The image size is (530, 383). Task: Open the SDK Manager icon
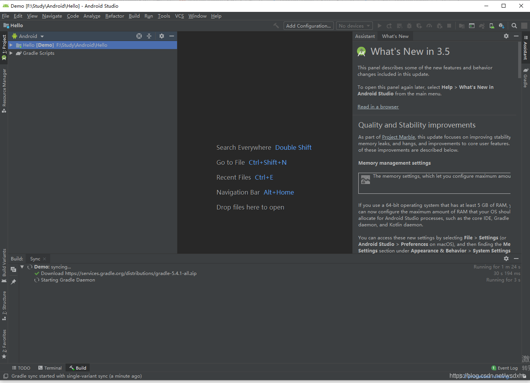coord(502,26)
